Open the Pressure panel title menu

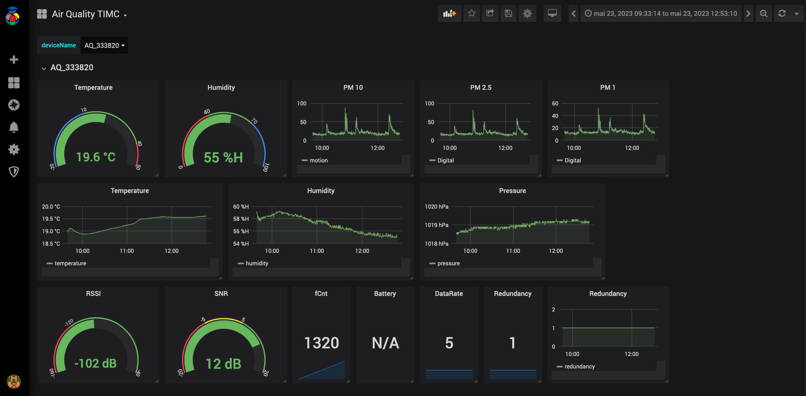click(512, 191)
